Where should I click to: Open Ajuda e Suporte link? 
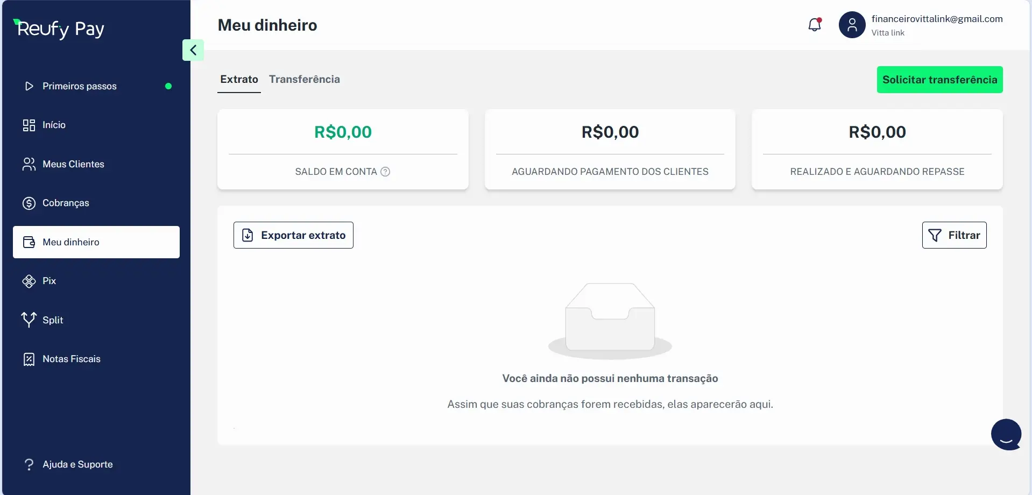click(x=77, y=464)
